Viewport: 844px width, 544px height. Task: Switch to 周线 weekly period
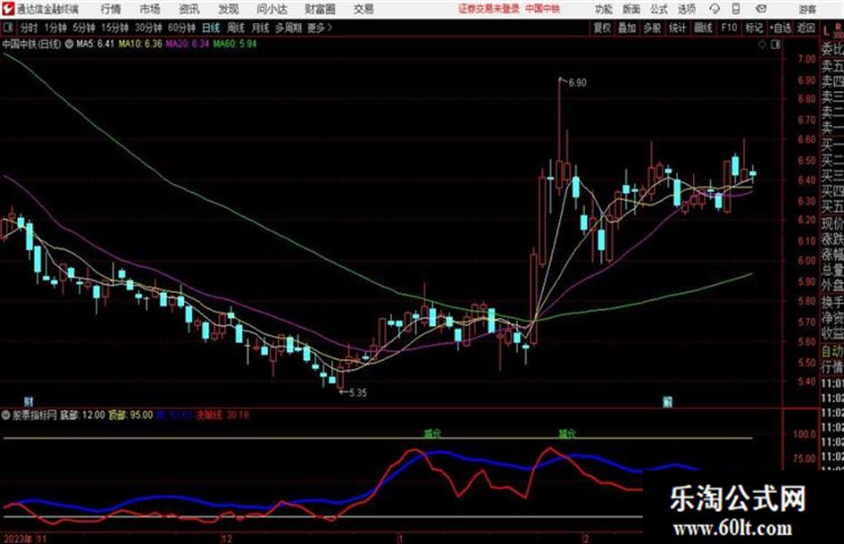coord(236,28)
